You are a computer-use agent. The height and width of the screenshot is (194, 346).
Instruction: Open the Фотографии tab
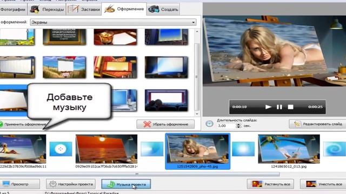coord(13,10)
